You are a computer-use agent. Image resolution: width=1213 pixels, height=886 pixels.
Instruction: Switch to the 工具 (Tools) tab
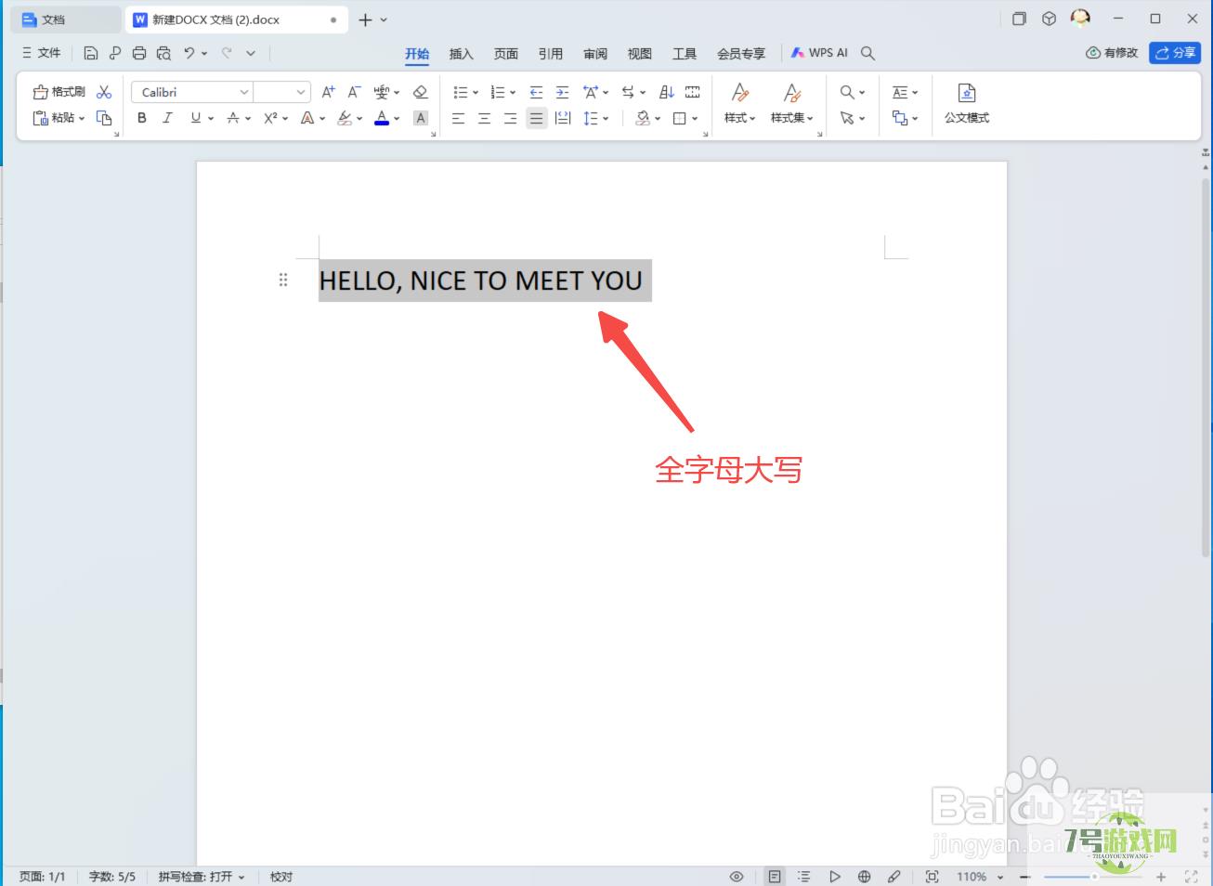(685, 54)
